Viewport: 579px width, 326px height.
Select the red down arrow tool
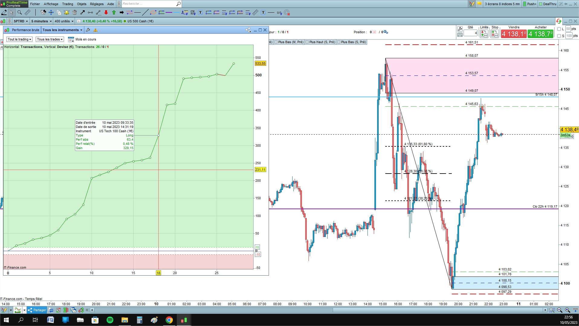tap(106, 12)
